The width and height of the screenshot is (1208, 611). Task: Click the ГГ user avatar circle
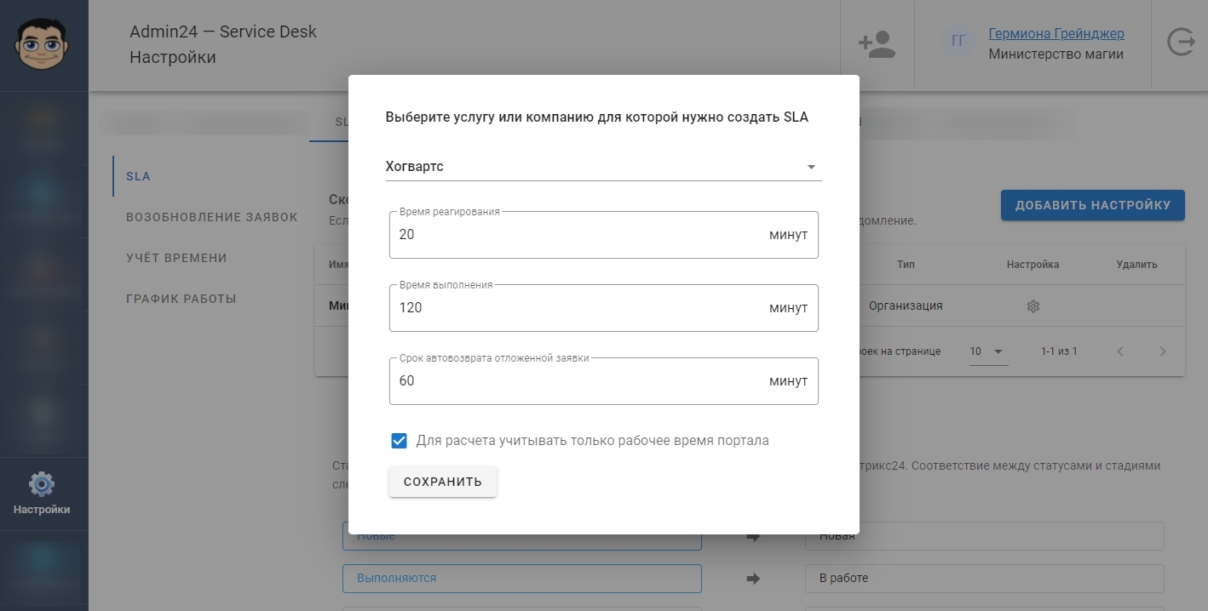[958, 41]
